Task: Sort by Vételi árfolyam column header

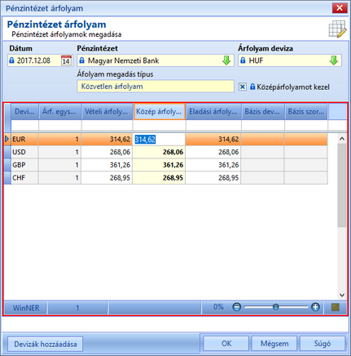Action: (107, 112)
